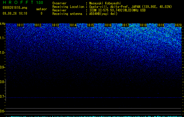Click the 1813 time marker
Viewport: 184px width, 117px height.
click(x=55, y=25)
